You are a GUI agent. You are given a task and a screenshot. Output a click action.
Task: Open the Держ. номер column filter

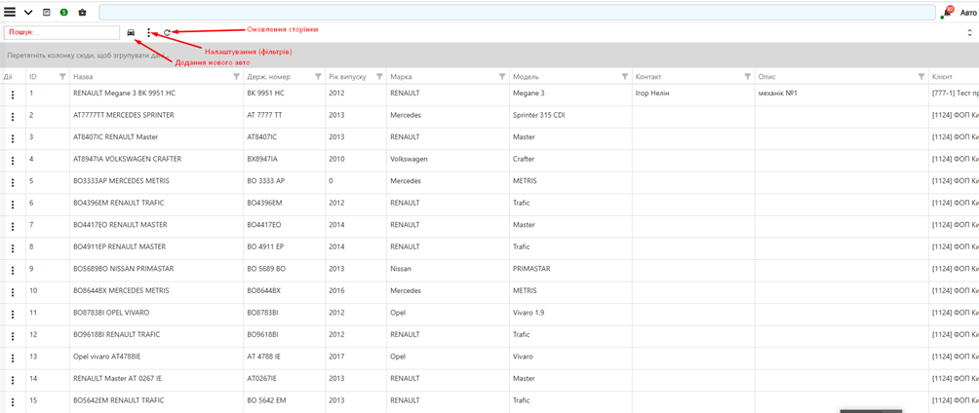(x=317, y=76)
